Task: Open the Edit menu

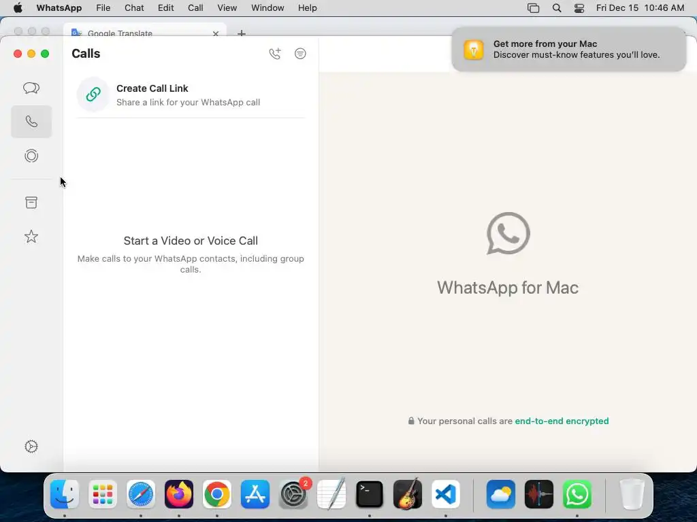Action: [166, 8]
